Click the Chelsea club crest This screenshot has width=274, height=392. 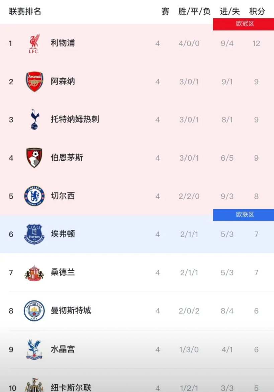coord(34,196)
